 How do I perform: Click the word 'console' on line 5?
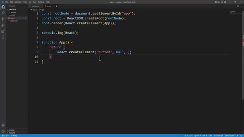48,33
